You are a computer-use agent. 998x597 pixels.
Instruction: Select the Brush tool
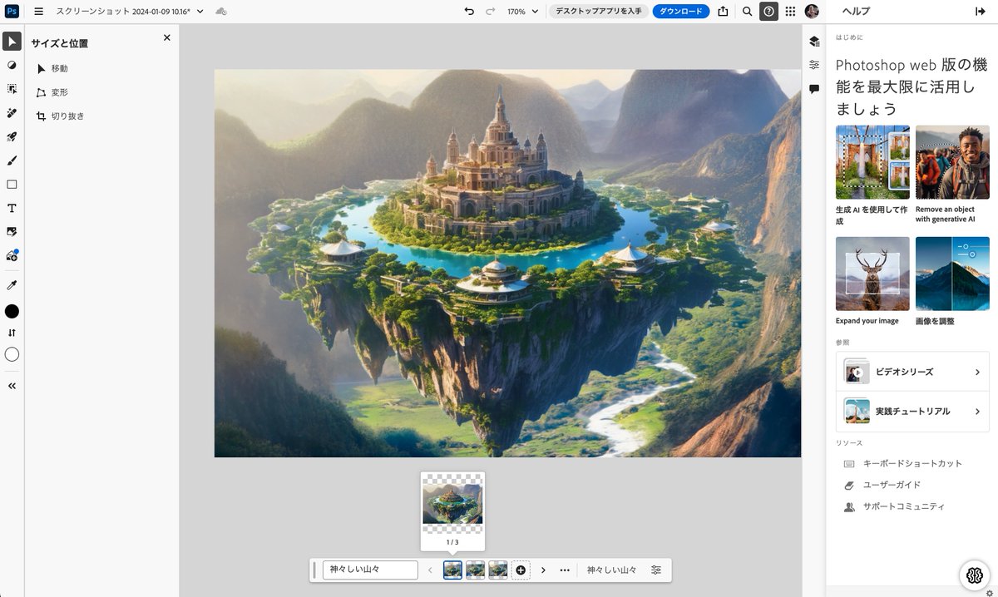point(12,160)
